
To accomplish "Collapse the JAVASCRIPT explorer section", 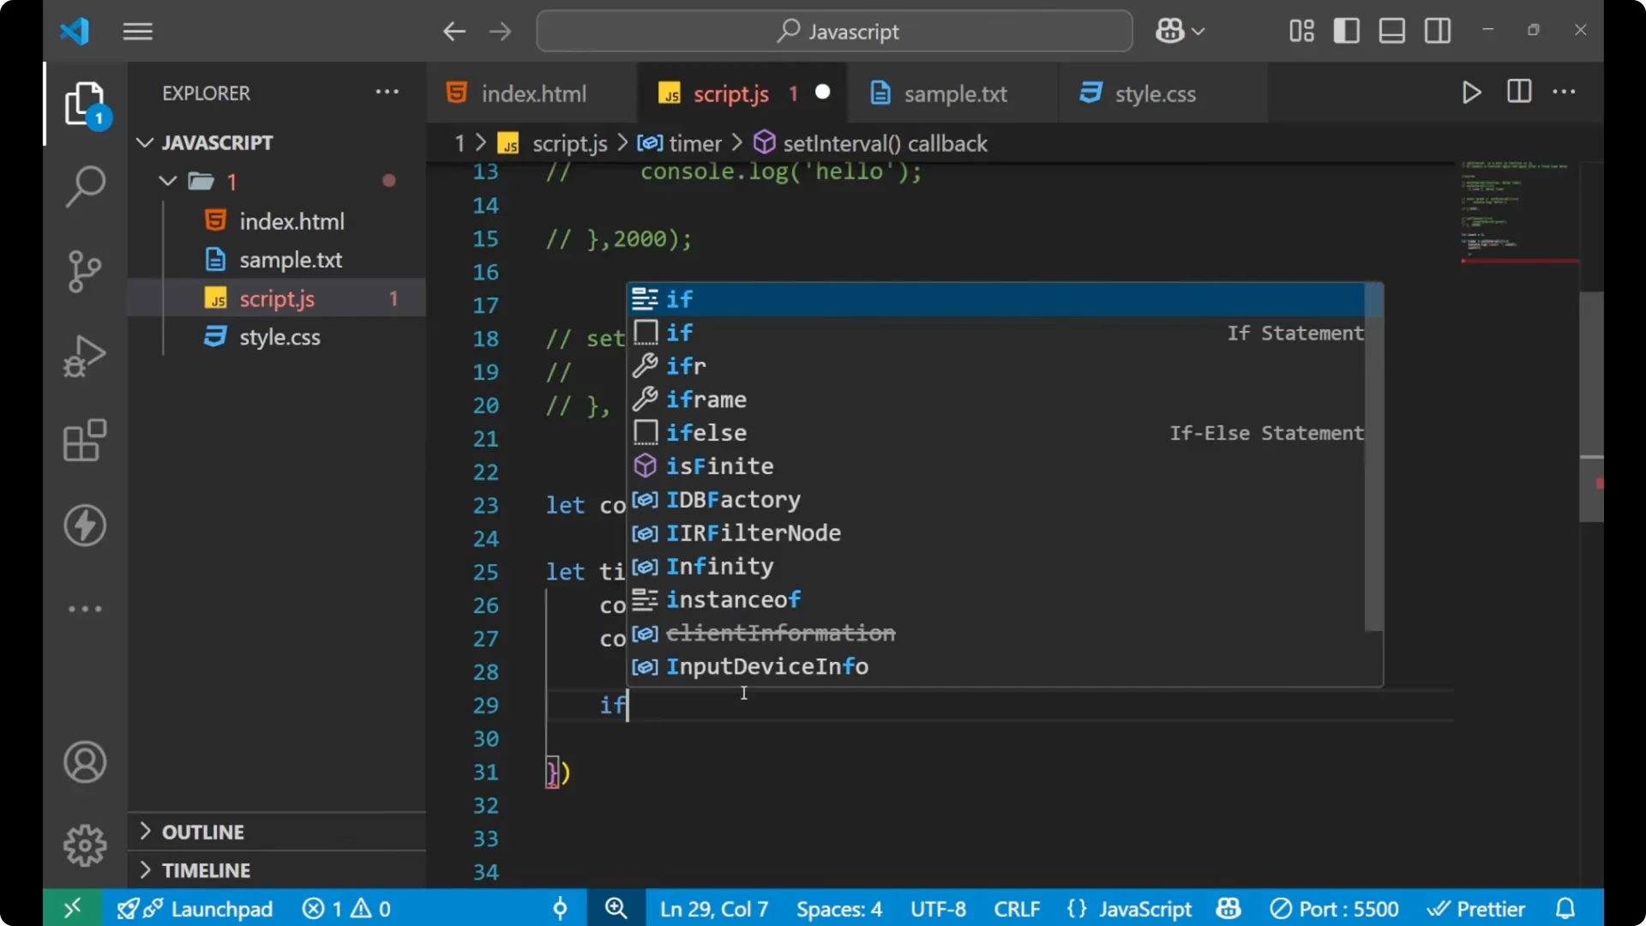I will point(144,142).
